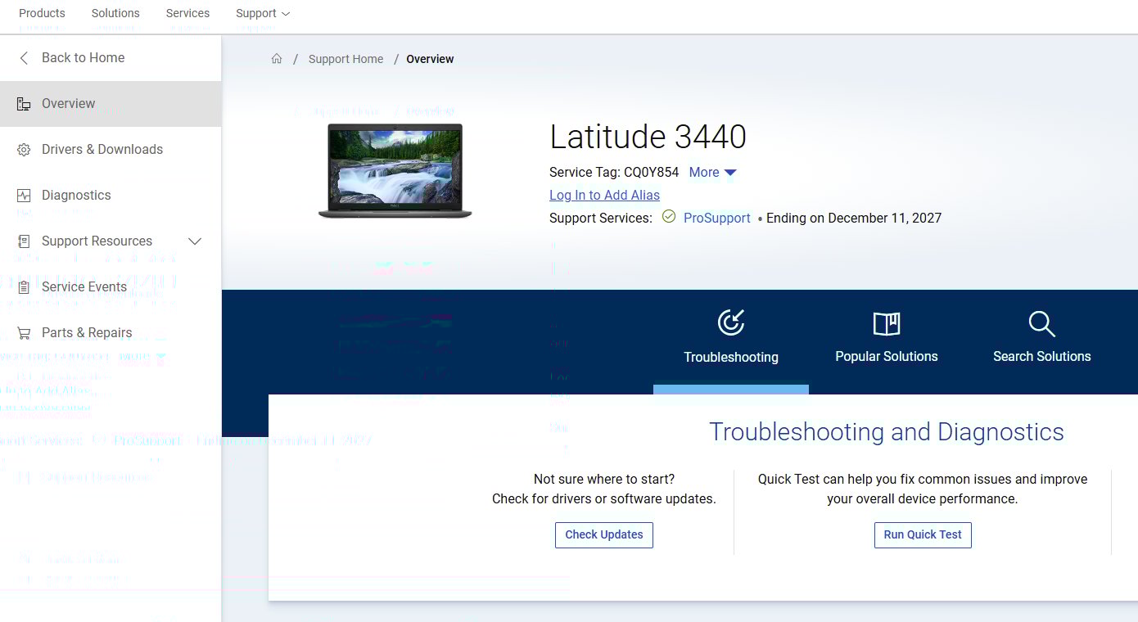Screen dimensions: 1138x622
Task: Expand the More service tag dropdown arrow
Action: [x=730, y=173]
